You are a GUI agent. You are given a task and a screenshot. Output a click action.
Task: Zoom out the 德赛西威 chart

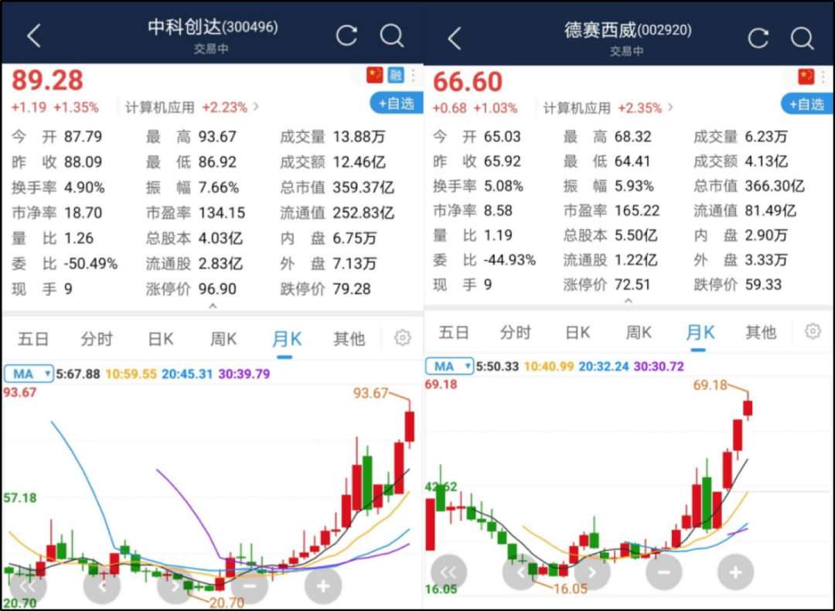coord(664,572)
